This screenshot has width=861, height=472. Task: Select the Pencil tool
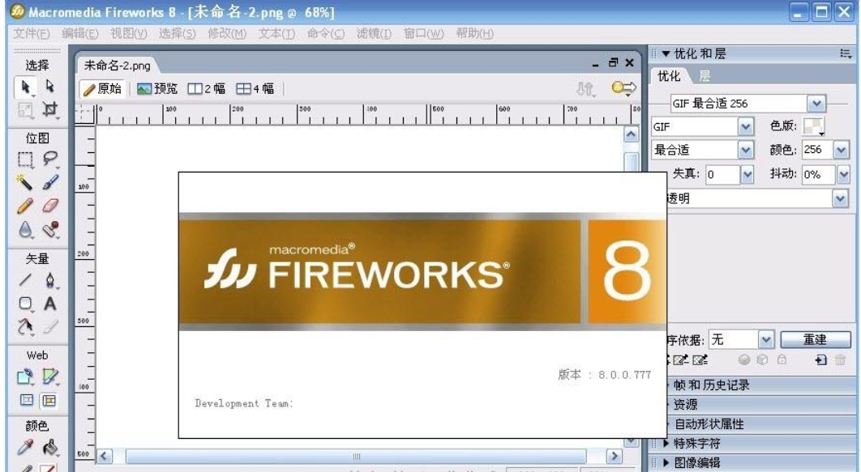25,206
